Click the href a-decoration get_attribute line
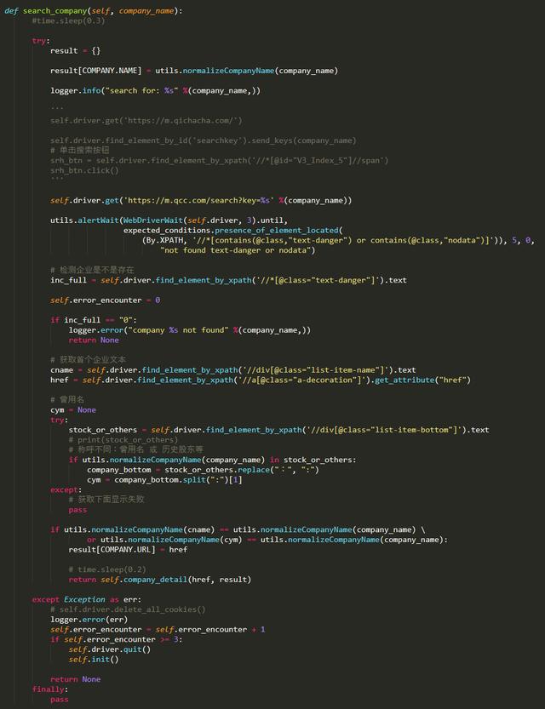The height and width of the screenshot is (709, 545). pos(261,380)
